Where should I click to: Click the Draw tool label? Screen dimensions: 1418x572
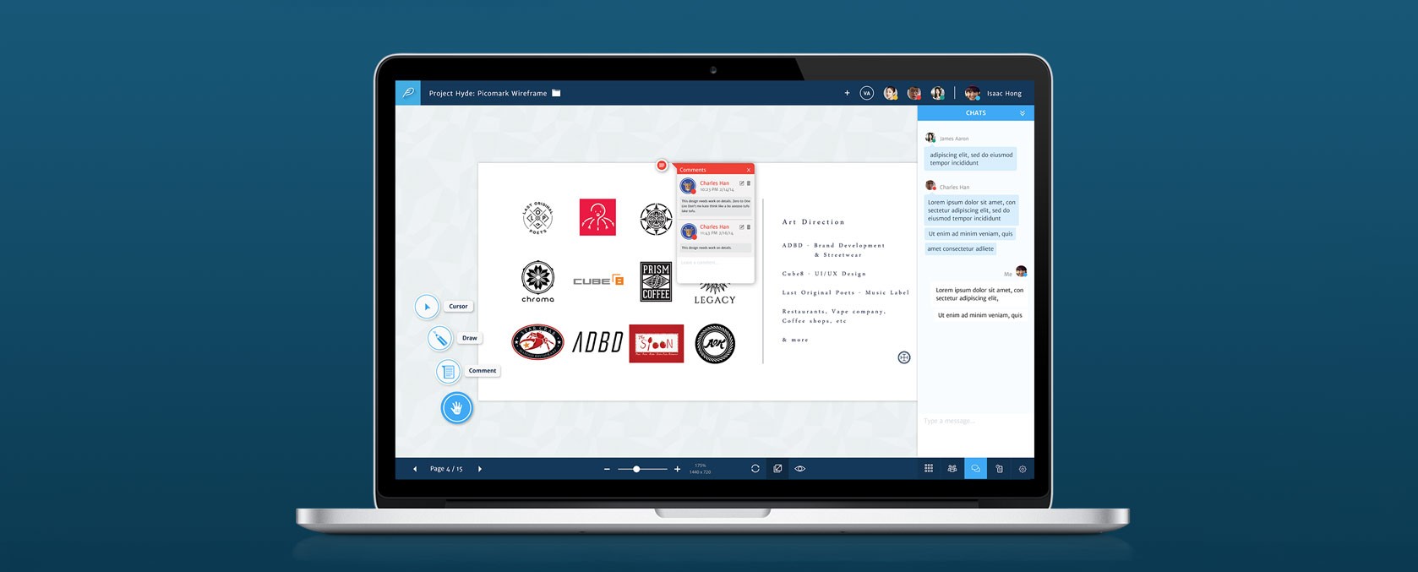coord(470,338)
